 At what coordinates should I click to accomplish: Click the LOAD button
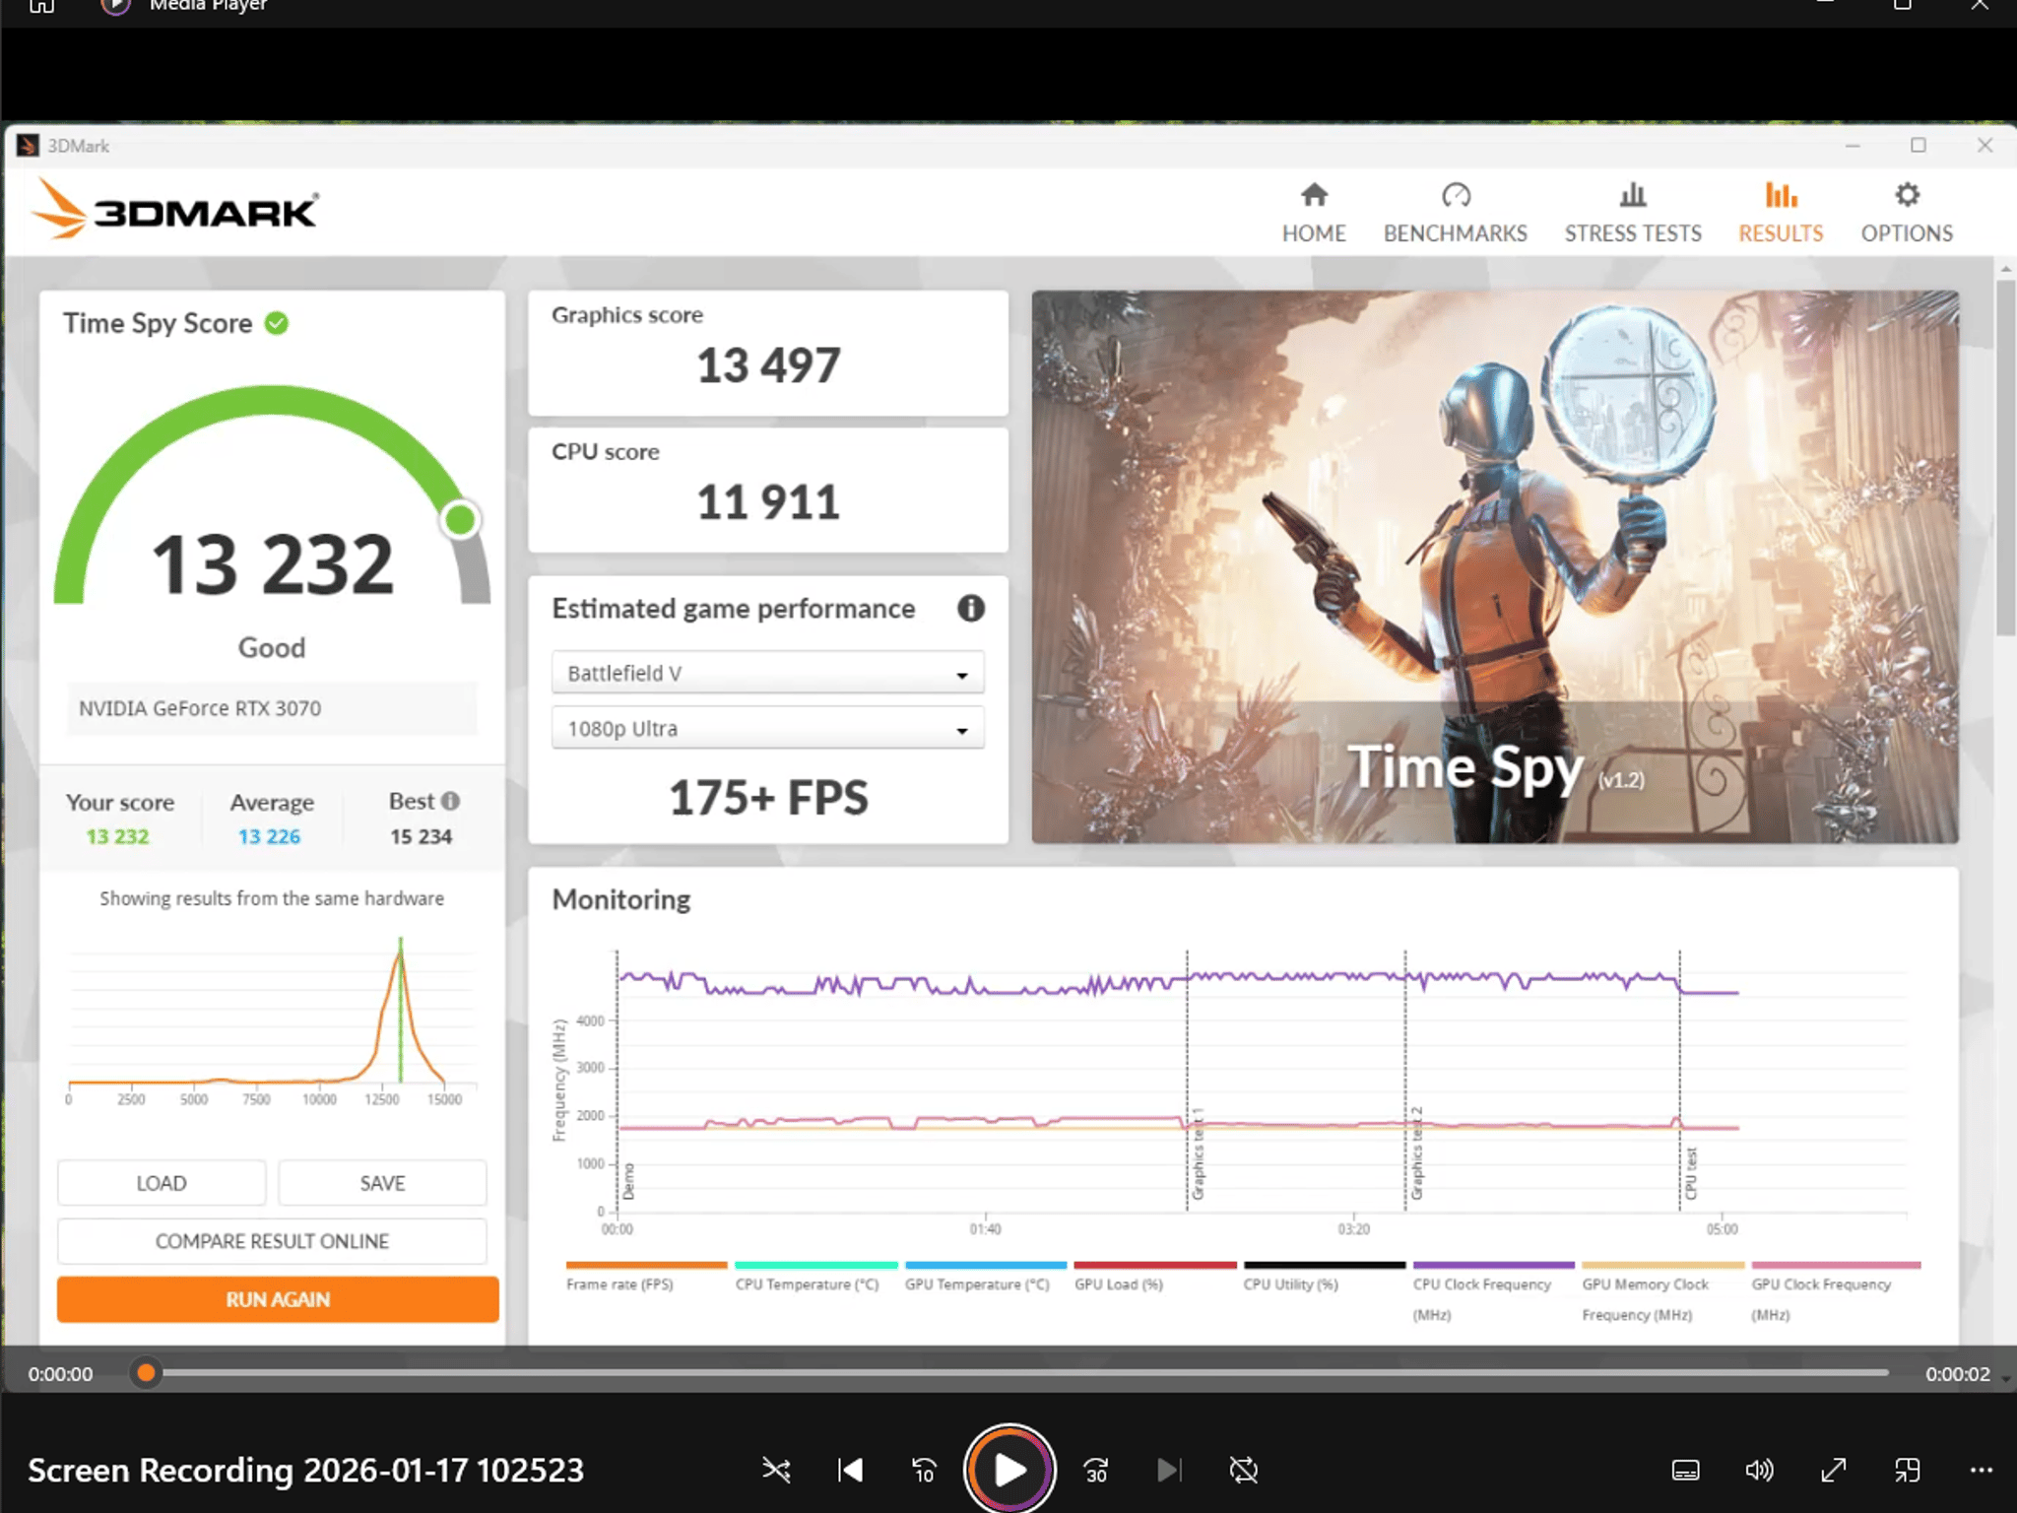[162, 1183]
